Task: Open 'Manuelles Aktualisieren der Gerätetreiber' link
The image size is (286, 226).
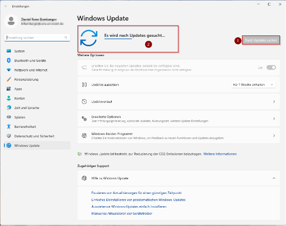Action: point(122,213)
